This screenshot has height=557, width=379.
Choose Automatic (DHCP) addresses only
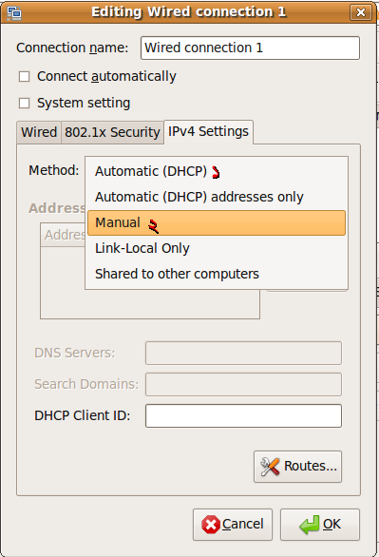(217, 197)
